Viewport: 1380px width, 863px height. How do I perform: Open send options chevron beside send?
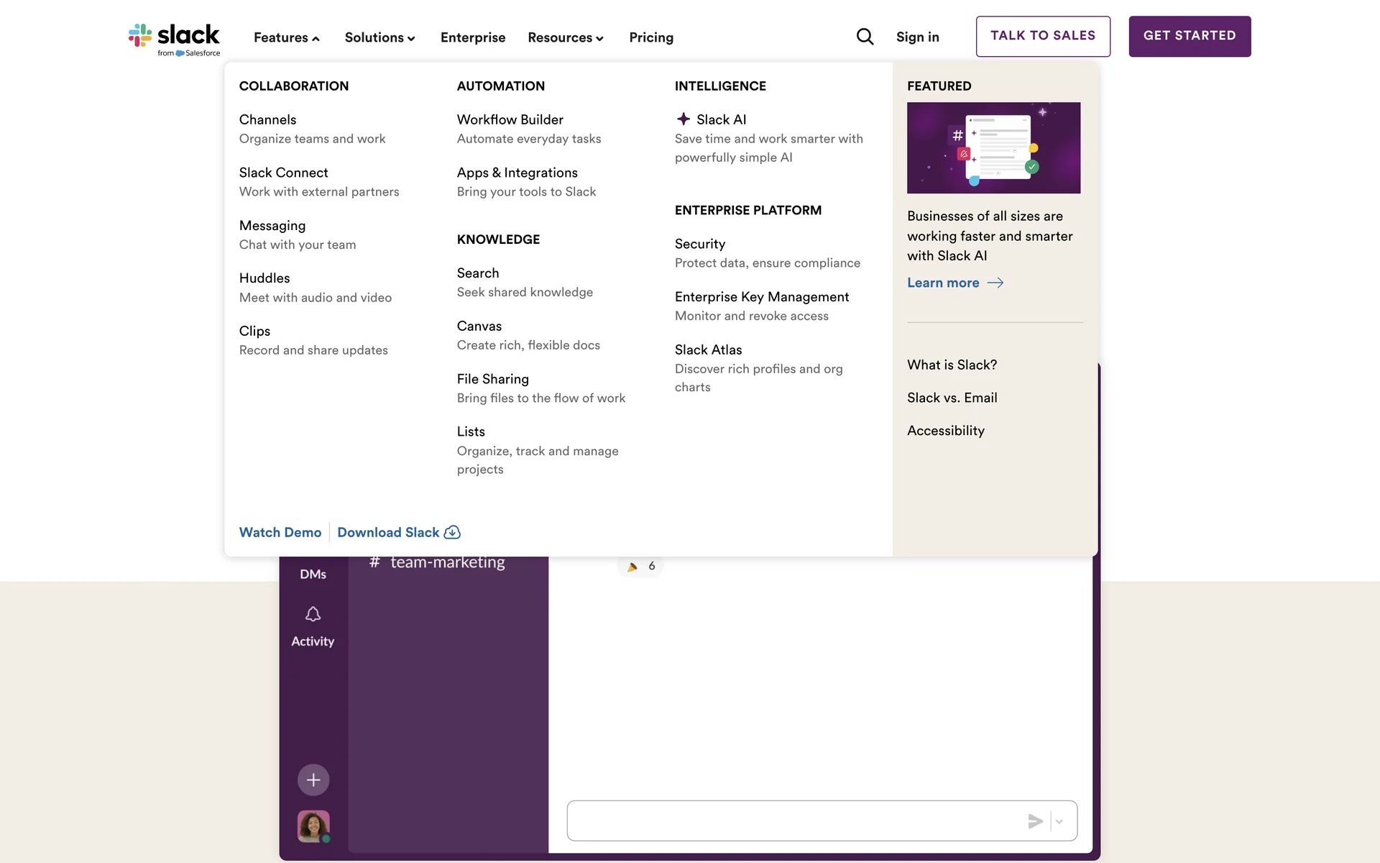(1059, 821)
